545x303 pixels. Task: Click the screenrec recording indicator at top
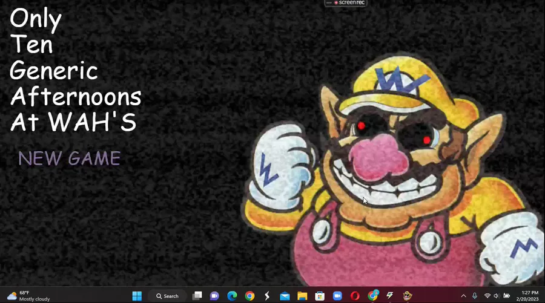click(346, 3)
